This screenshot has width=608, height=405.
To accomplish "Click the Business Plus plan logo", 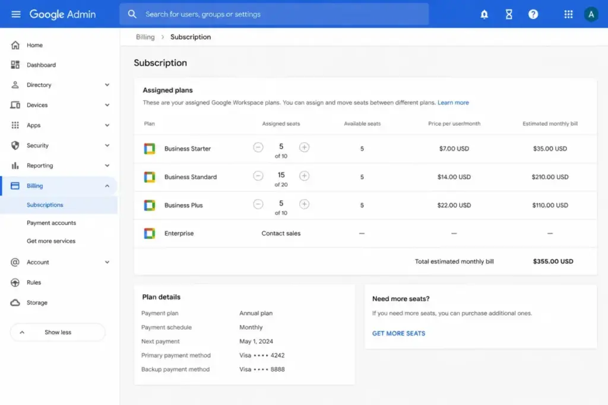I will point(149,205).
